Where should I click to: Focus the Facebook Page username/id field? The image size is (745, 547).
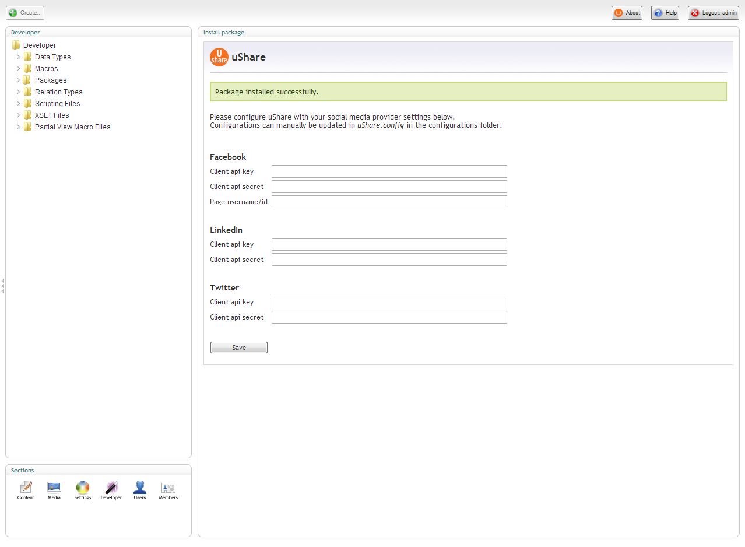point(389,202)
